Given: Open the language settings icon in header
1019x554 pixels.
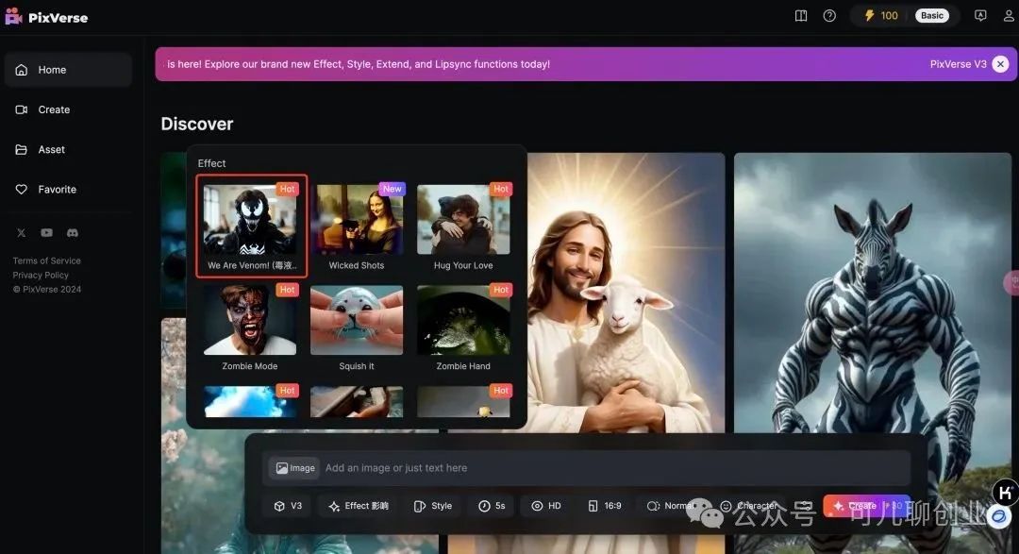Looking at the screenshot, I should pyautogui.click(x=980, y=16).
